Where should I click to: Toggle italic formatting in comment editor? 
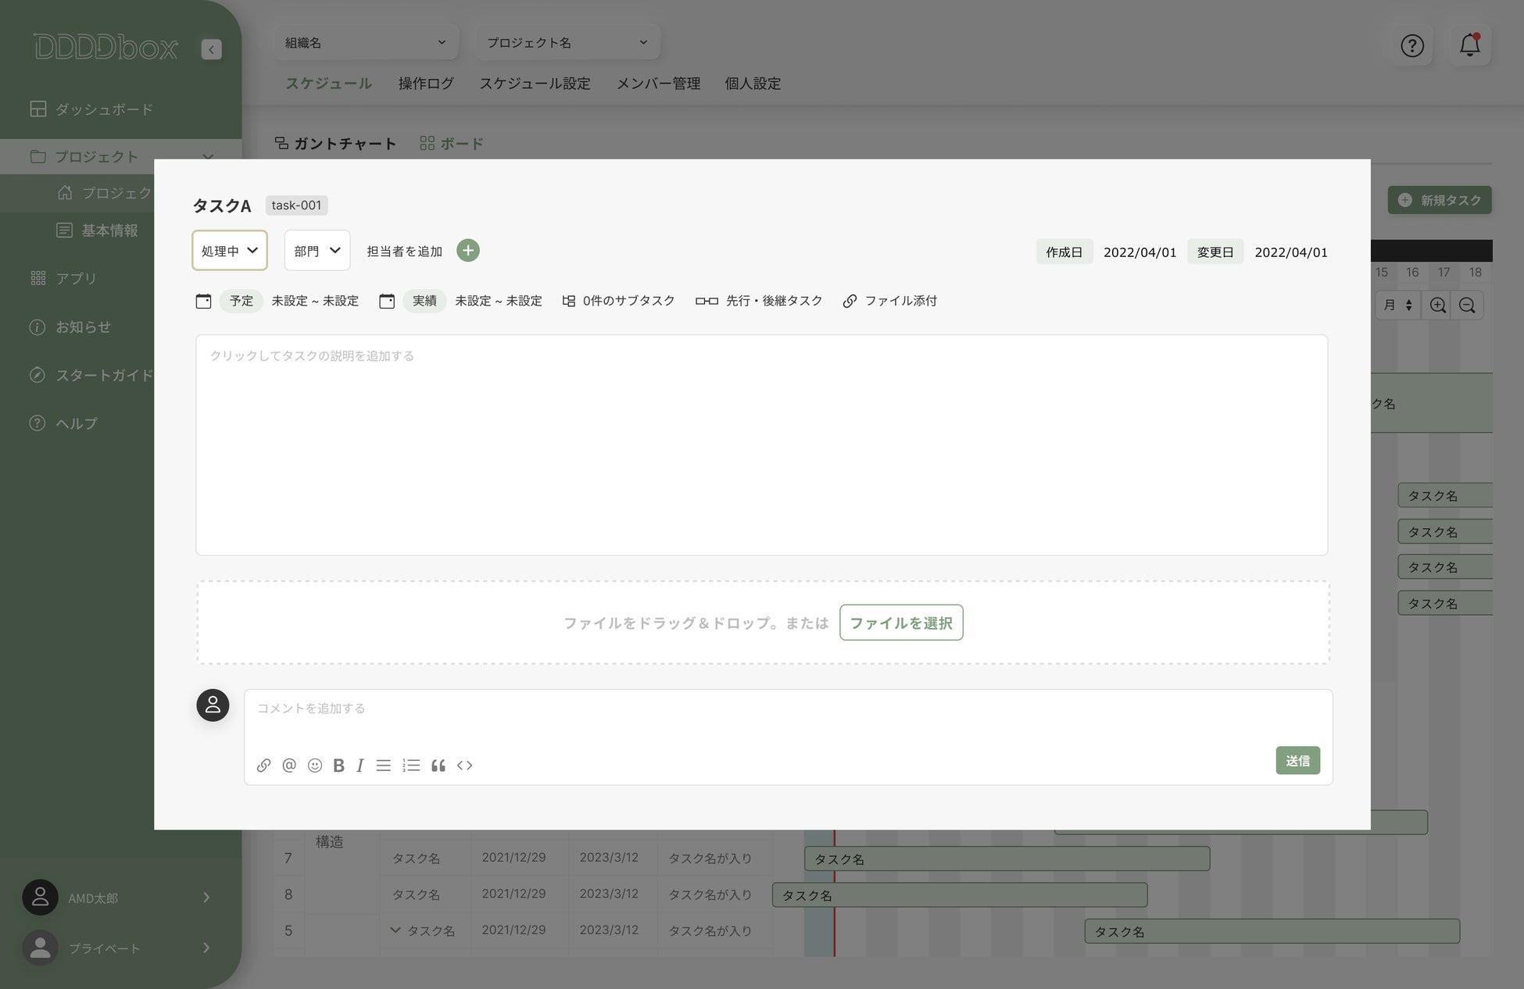(x=360, y=766)
